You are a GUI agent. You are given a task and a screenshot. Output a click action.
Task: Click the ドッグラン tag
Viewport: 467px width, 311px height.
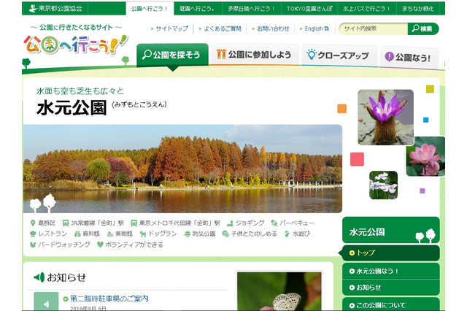tap(158, 234)
